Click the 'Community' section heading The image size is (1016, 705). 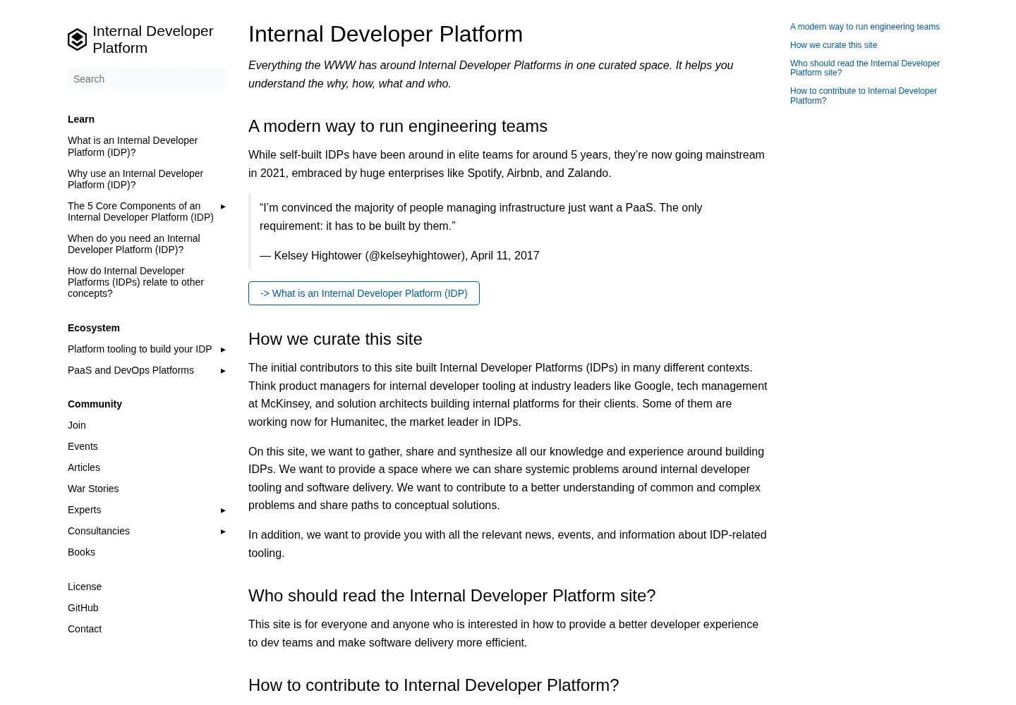[x=95, y=404]
